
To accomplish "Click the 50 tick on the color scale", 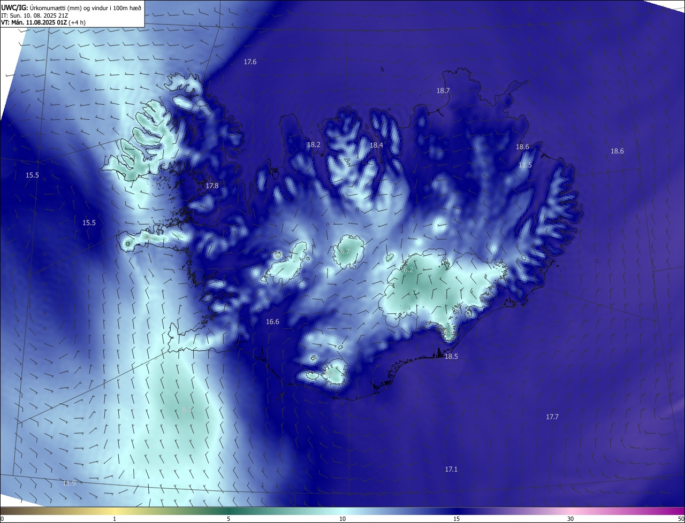I will click(x=681, y=519).
